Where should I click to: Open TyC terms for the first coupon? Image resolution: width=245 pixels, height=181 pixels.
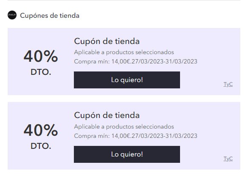click(228, 84)
